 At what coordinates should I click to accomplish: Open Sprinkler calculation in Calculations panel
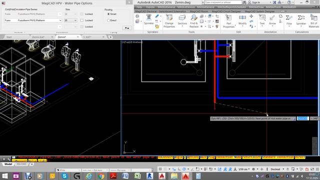click(x=301, y=20)
